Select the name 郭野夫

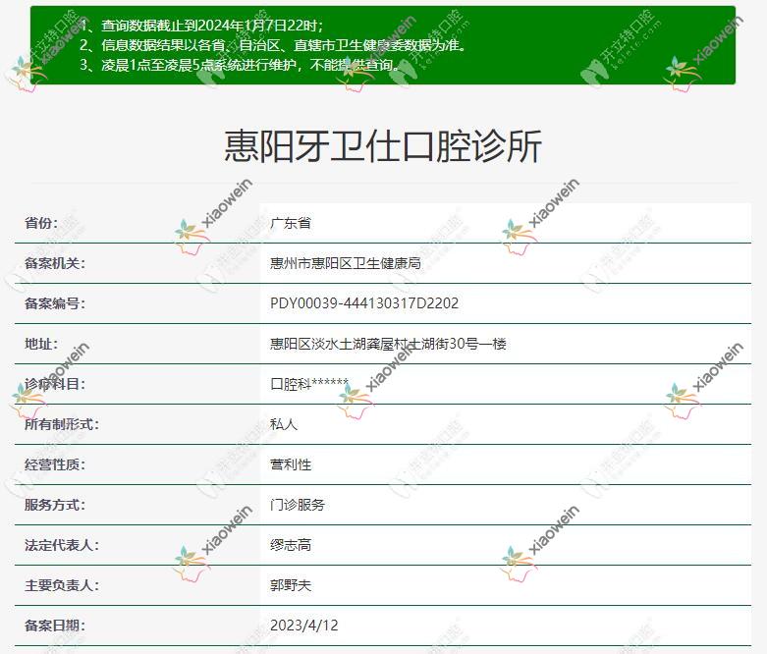tap(291, 585)
